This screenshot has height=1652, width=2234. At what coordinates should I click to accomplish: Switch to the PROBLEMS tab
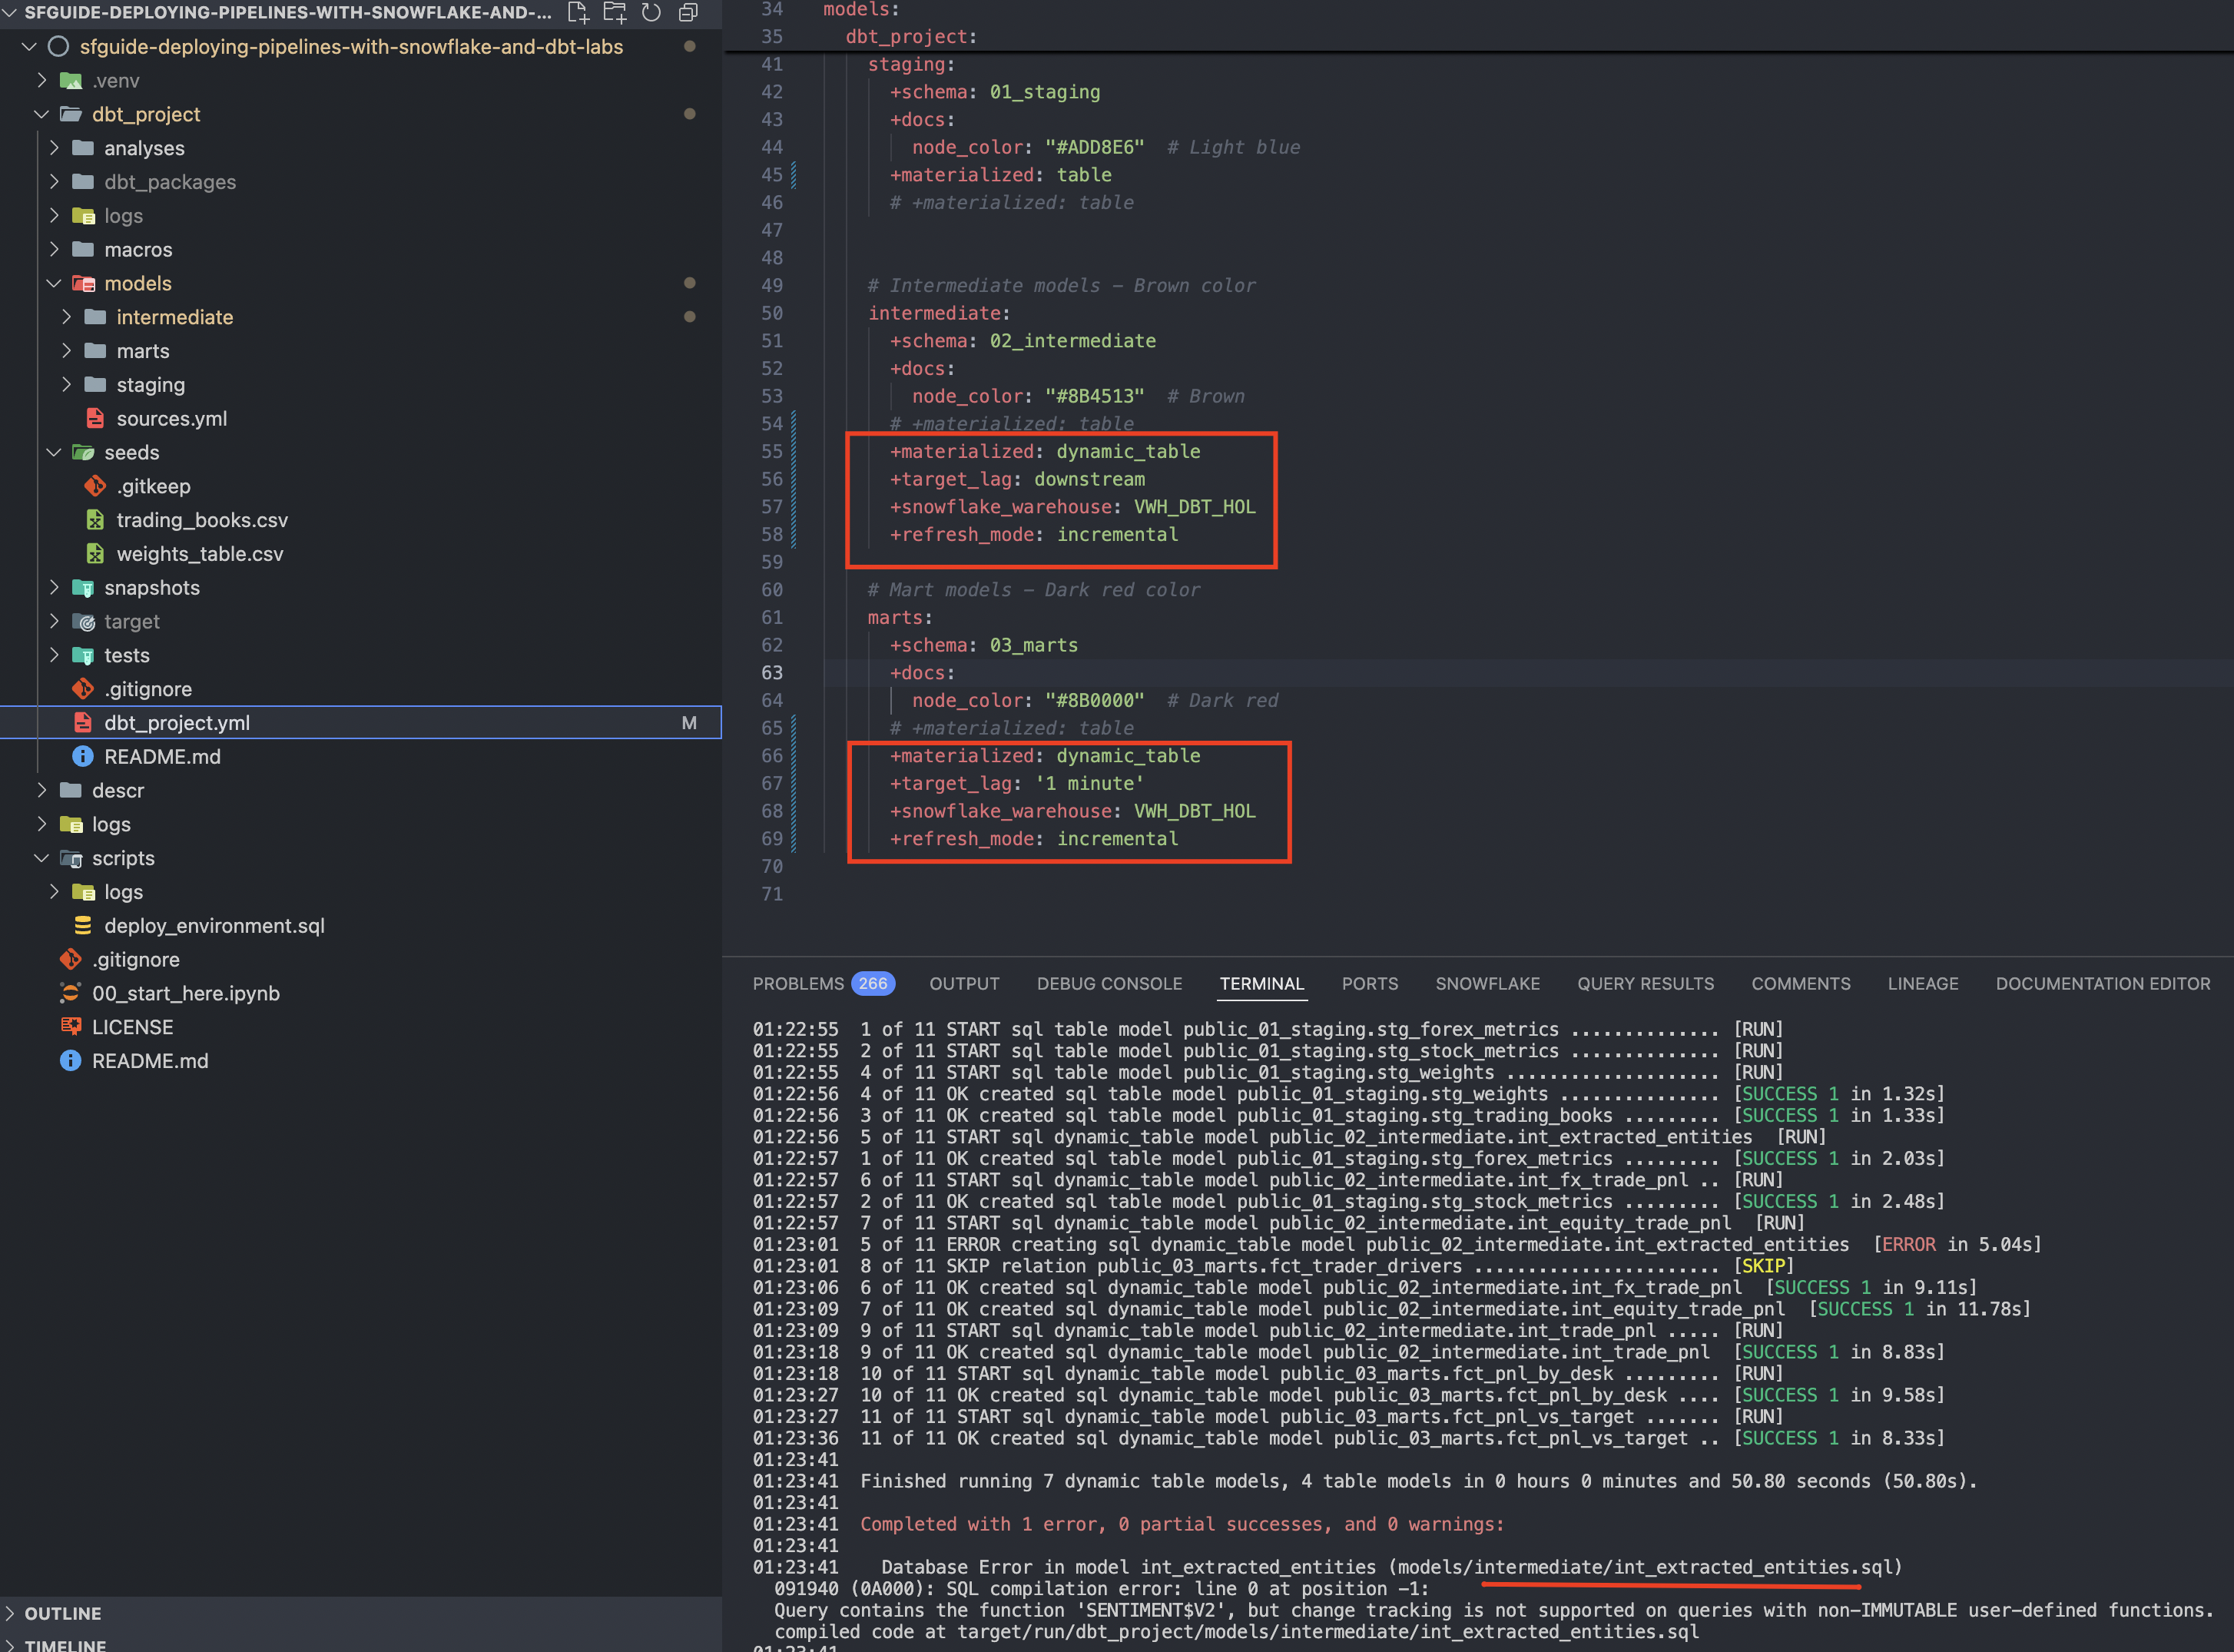coord(797,984)
